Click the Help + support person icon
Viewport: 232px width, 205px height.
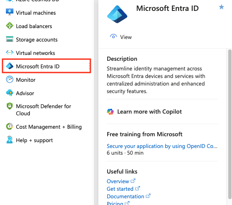[x=10, y=140]
